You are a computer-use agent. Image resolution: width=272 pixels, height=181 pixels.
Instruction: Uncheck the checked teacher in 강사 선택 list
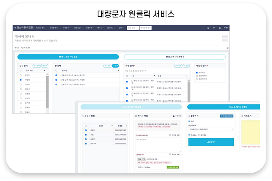pos(21,80)
